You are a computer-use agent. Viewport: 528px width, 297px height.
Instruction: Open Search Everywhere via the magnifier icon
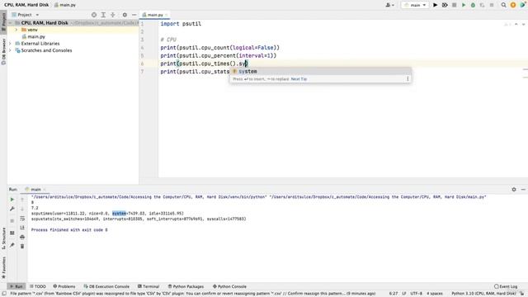(503, 5)
